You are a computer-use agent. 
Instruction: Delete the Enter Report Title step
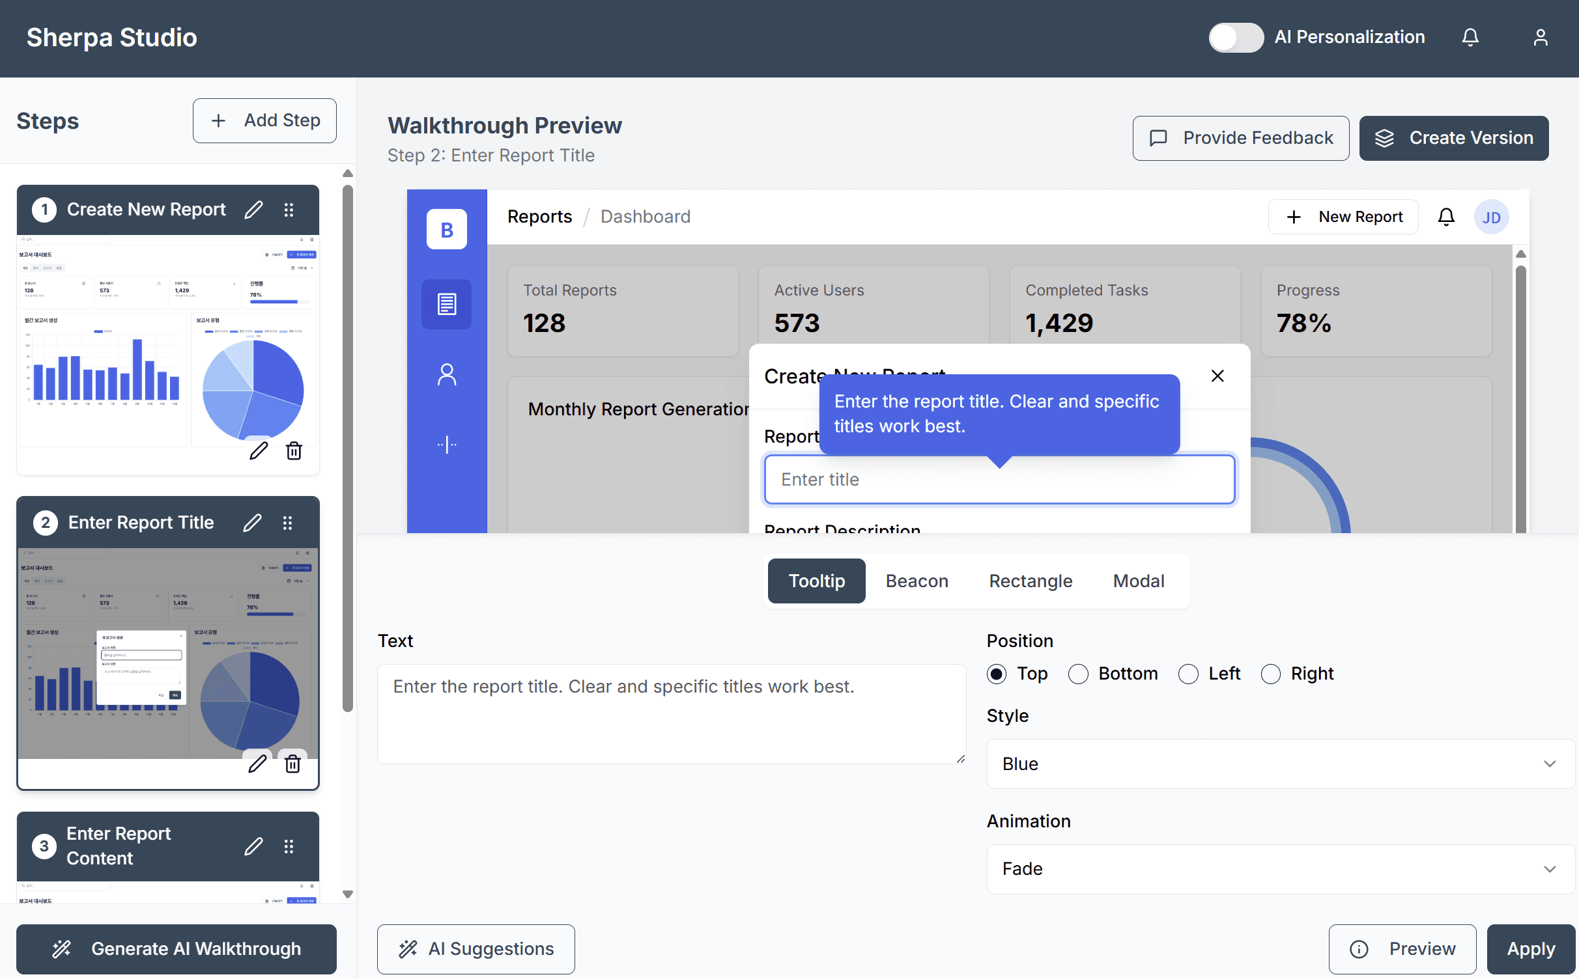click(292, 764)
